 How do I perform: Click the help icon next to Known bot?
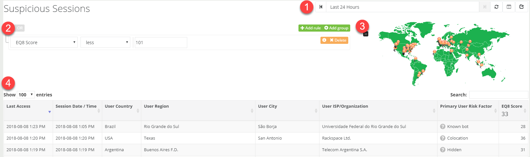(x=443, y=126)
